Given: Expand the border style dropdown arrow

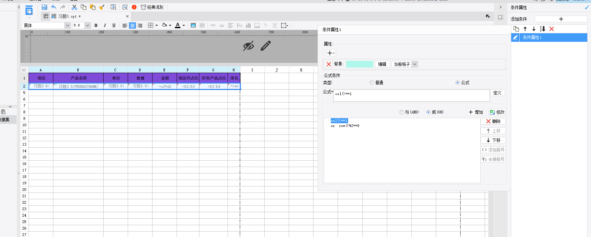Looking at the screenshot, I should (x=157, y=25).
